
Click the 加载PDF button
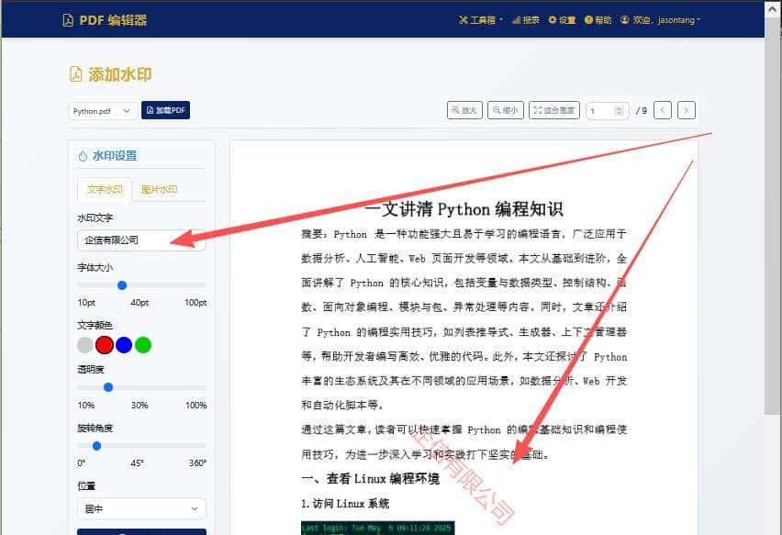point(166,110)
